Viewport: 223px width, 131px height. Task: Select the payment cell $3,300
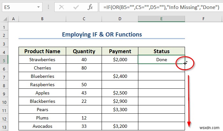[x=120, y=110]
